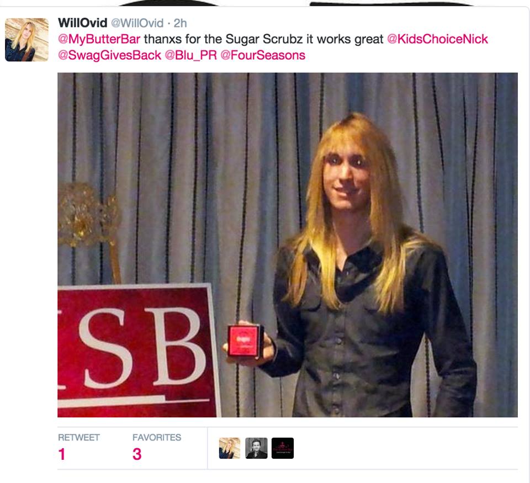This screenshot has width=530, height=483.
Task: Click the 2h tweet timestamp
Action: [180, 23]
